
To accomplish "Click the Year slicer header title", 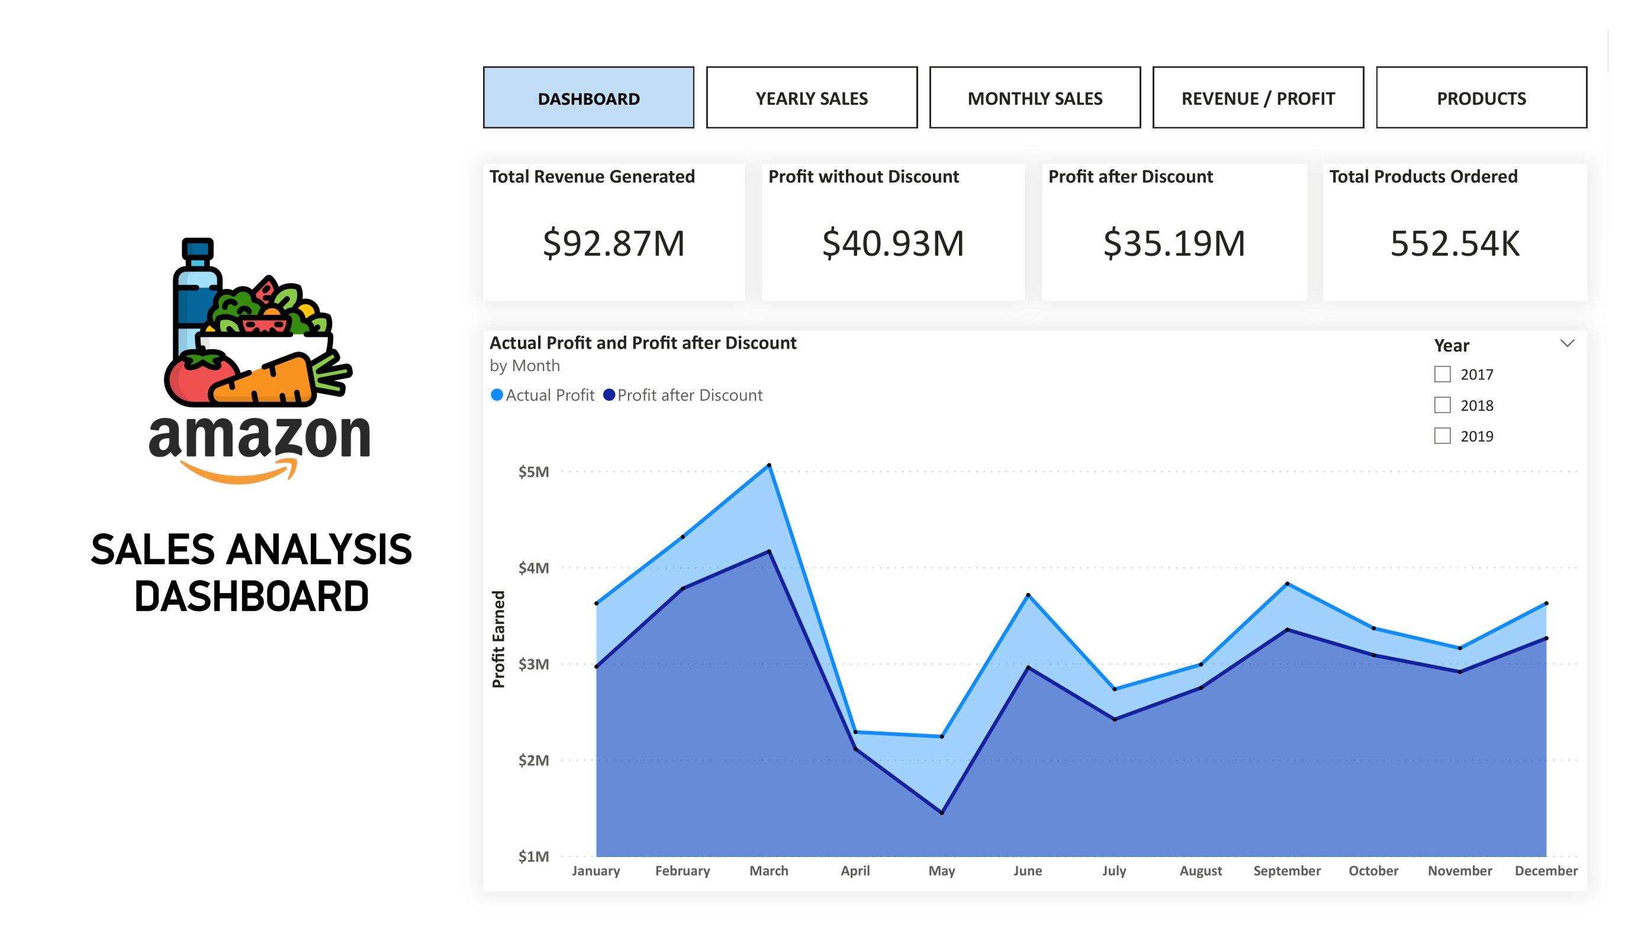I will (1452, 346).
